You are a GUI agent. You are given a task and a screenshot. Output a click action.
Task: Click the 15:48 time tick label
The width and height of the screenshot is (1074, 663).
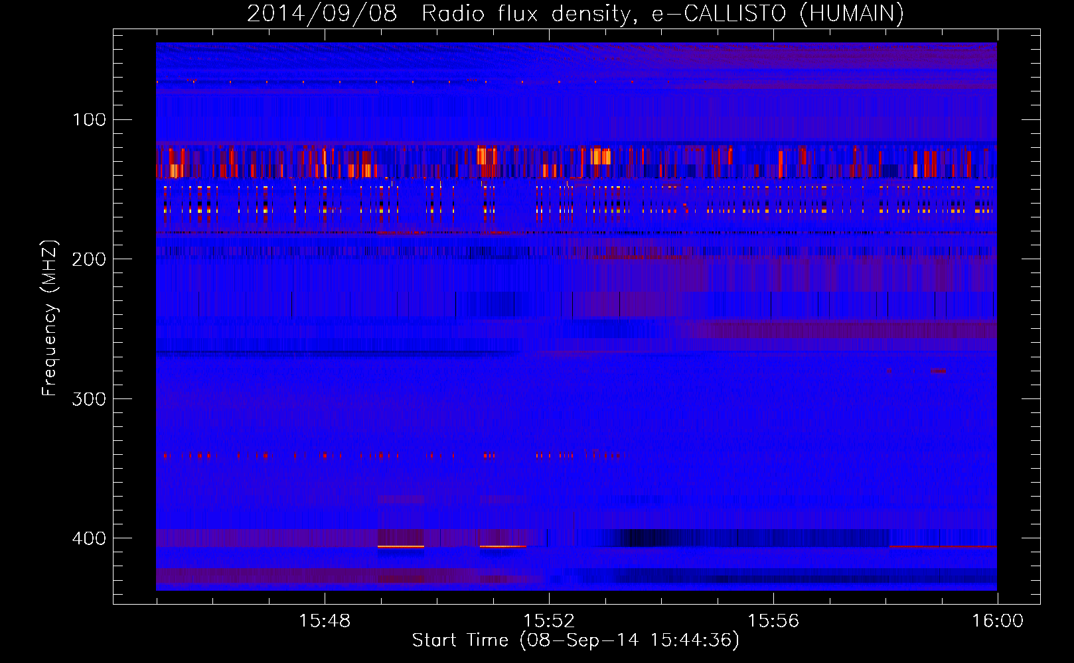tap(325, 621)
